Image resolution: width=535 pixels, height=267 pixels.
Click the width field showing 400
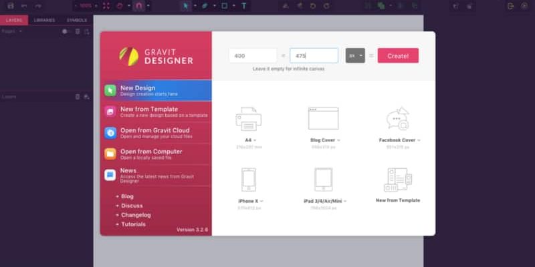click(x=253, y=55)
